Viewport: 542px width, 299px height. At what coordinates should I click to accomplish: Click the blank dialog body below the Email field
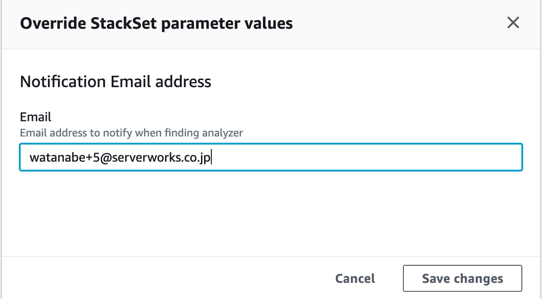271,212
